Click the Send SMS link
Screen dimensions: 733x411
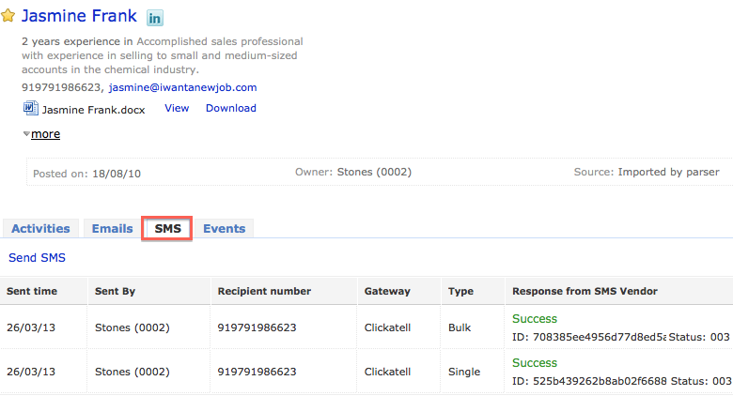click(x=37, y=258)
